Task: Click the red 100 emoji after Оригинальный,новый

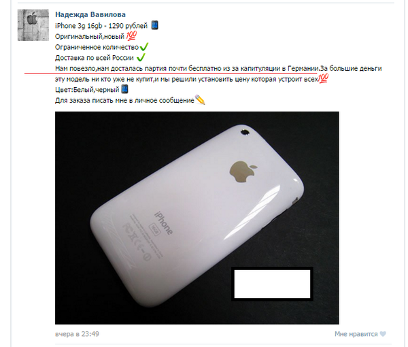Action: [131, 35]
